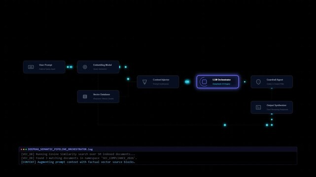Click the keyboard icon in User Prompt node
The width and height of the screenshot is (316, 177).
tap(31, 67)
